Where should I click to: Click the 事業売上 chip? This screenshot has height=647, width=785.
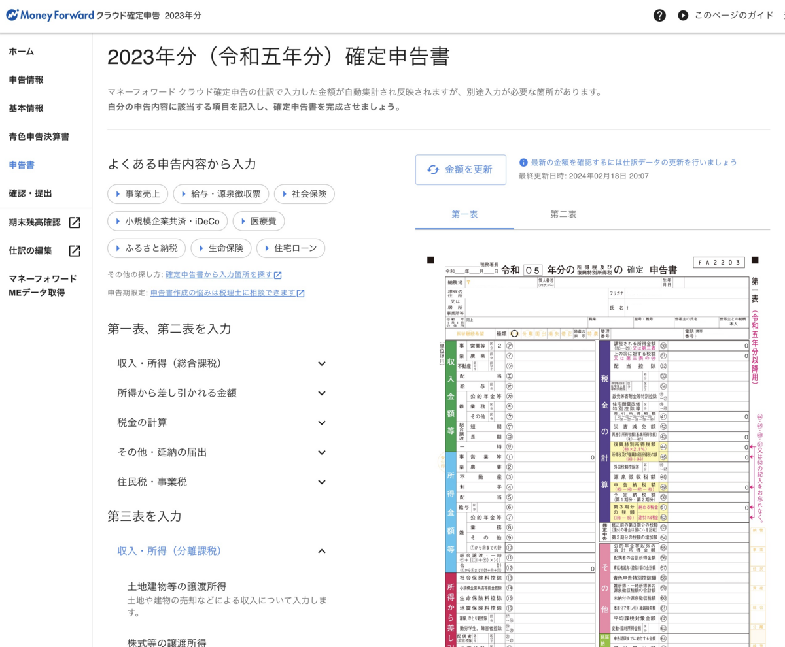[137, 194]
